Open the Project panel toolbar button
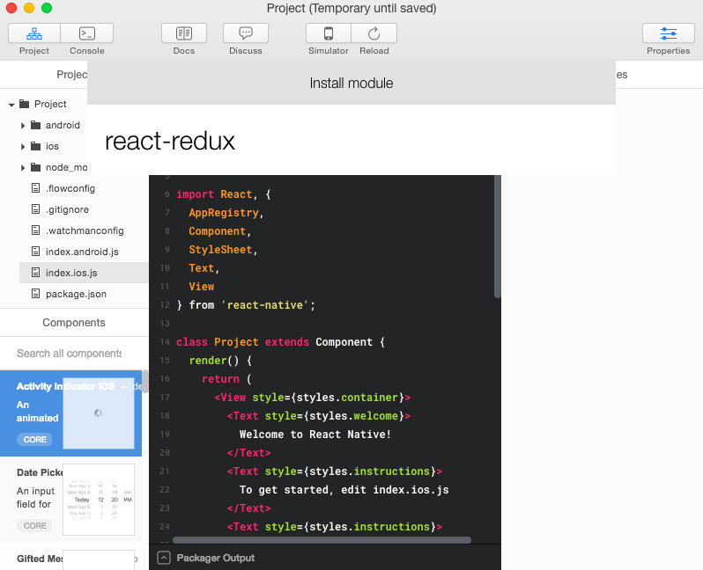This screenshot has height=570, width=703. (34, 33)
